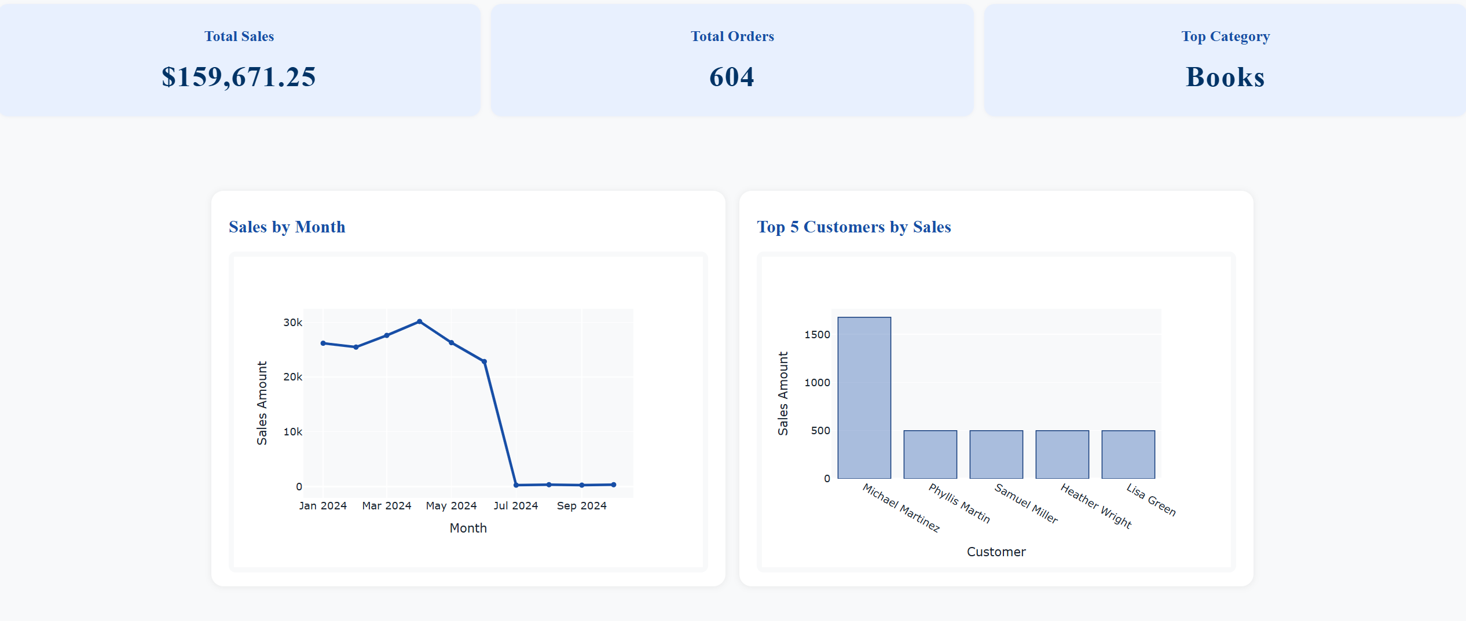Click the Sep 2024 axis label
This screenshot has height=621, width=1466.
[581, 505]
